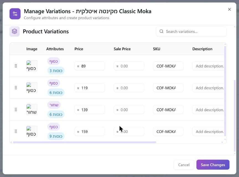Edit the price field showing 159

(90, 132)
